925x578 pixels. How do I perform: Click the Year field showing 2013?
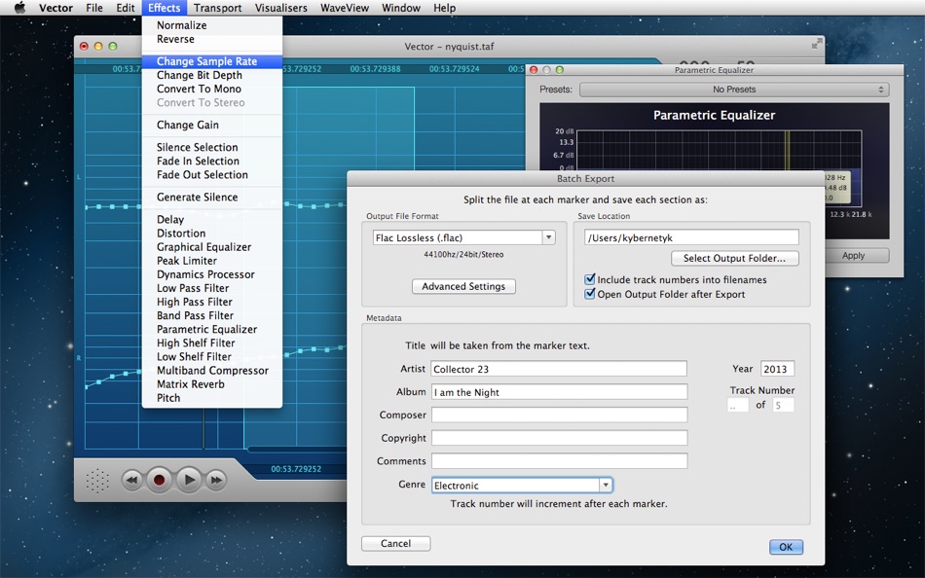778,369
